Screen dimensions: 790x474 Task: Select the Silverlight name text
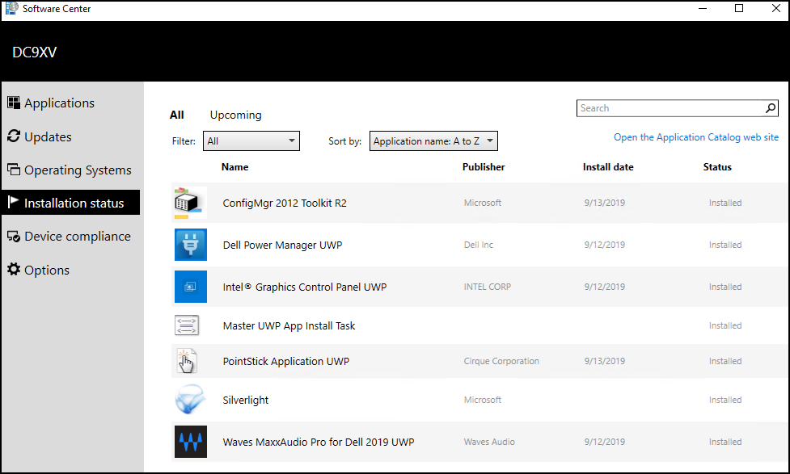coord(246,400)
